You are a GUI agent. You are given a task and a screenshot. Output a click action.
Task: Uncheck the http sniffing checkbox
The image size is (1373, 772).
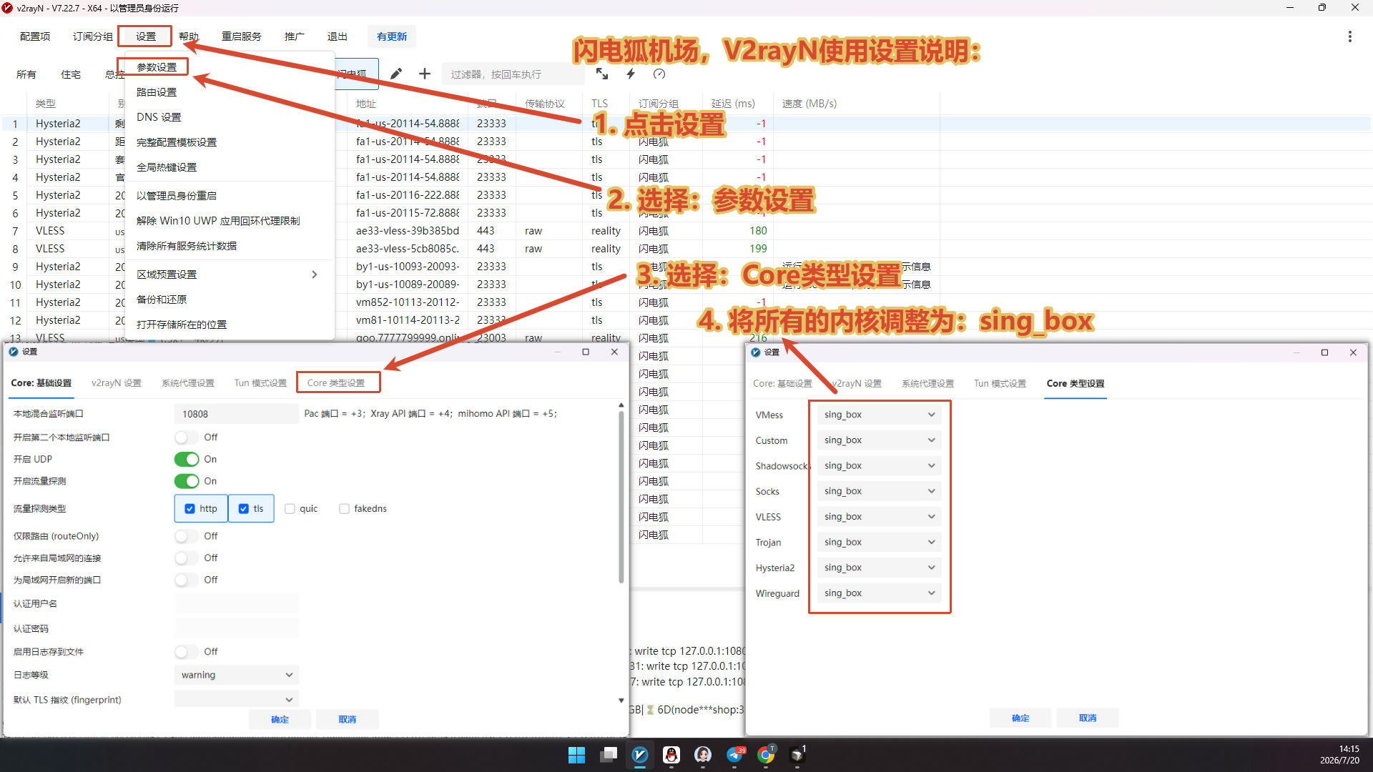pos(190,509)
